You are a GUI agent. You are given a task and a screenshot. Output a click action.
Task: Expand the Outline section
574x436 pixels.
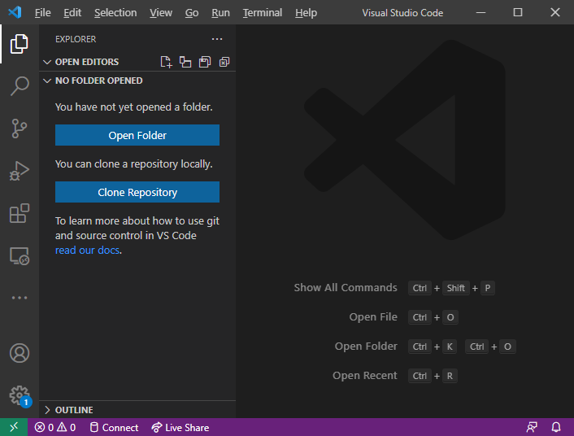pyautogui.click(x=47, y=410)
